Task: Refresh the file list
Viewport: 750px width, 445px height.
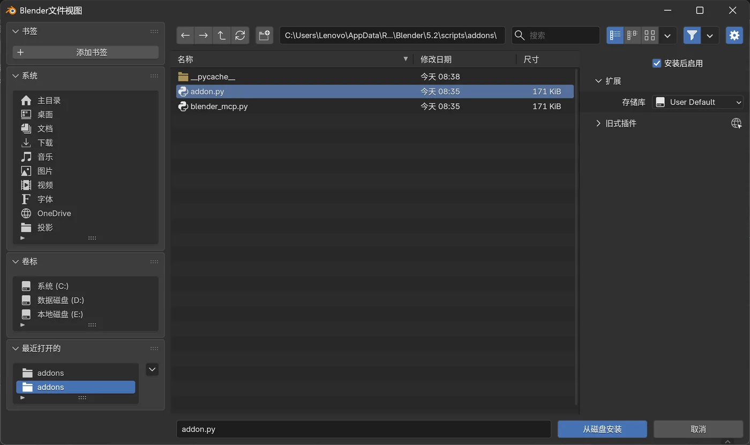Action: click(240, 35)
